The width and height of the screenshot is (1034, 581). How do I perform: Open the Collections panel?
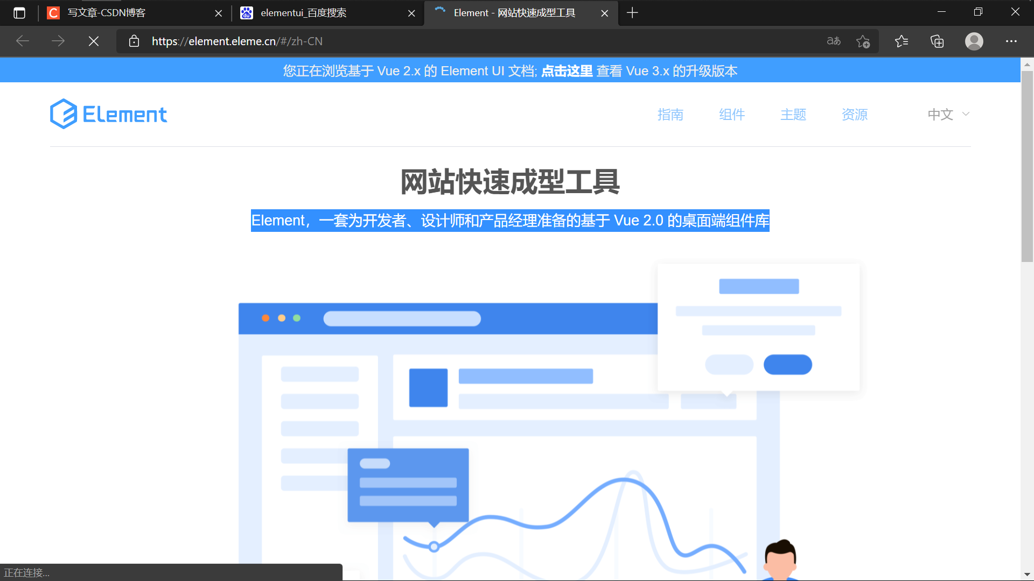pos(937,41)
